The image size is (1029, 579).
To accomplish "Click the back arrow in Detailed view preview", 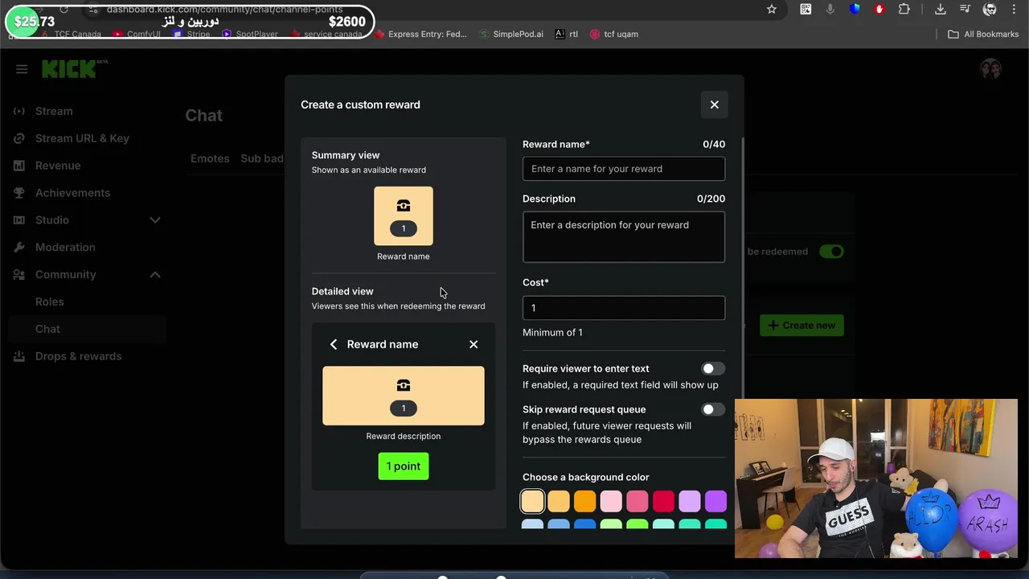I will point(334,344).
